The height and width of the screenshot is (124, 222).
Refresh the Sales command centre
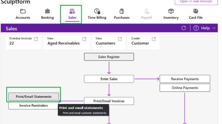coord(183,28)
